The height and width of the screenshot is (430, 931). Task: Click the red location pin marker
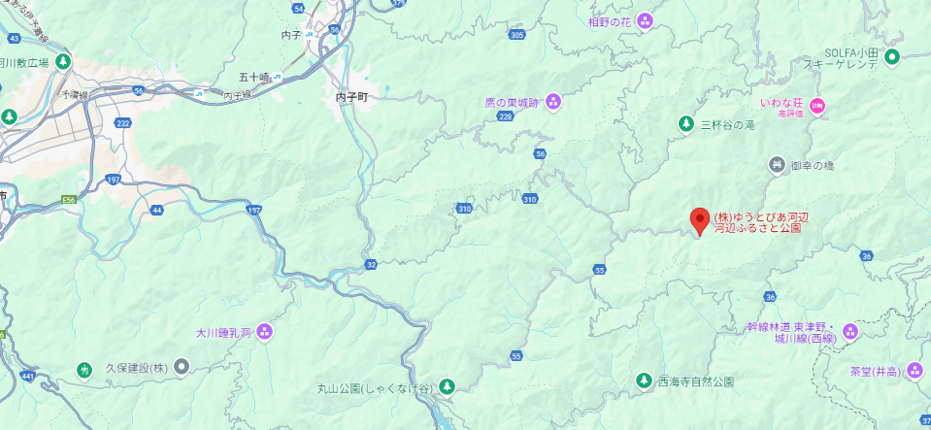pyautogui.click(x=700, y=222)
